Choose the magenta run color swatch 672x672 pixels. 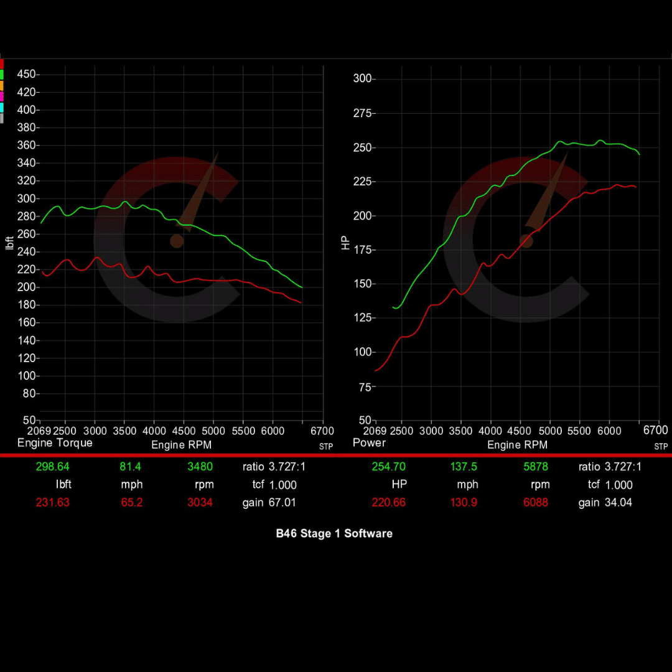tap(2, 96)
